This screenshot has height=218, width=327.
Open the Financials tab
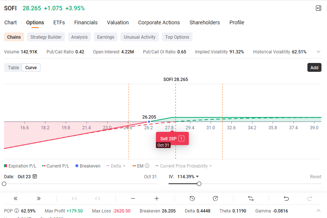[86, 22]
